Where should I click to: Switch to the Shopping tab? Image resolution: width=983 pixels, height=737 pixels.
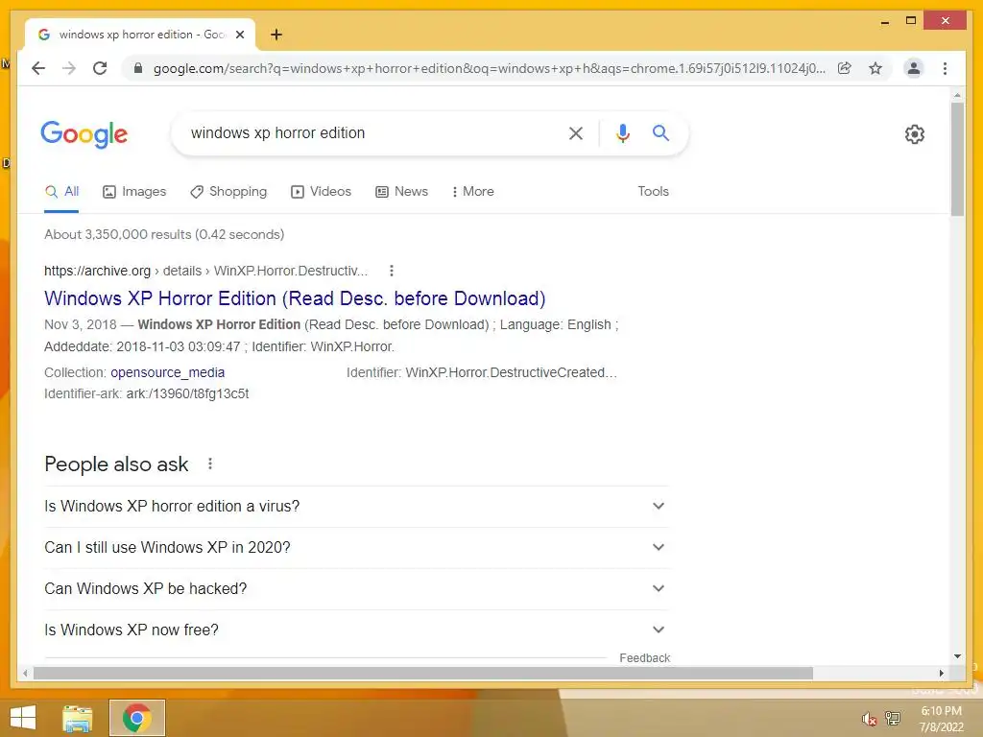(x=228, y=192)
